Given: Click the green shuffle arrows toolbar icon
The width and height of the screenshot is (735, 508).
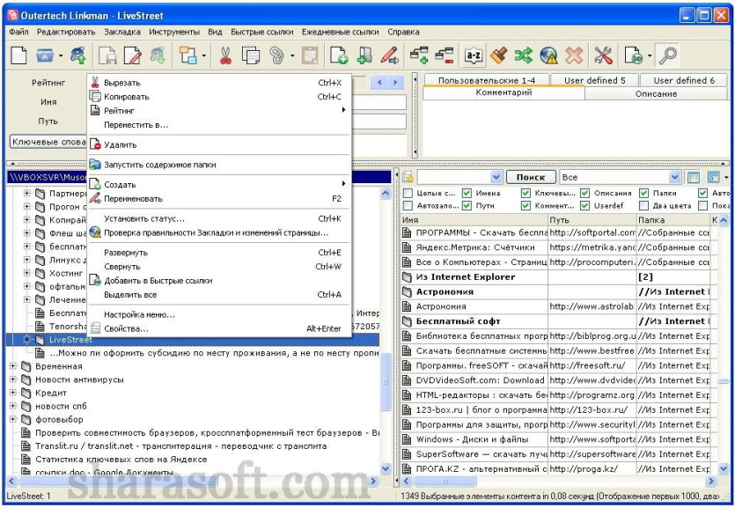Looking at the screenshot, I should (x=523, y=55).
